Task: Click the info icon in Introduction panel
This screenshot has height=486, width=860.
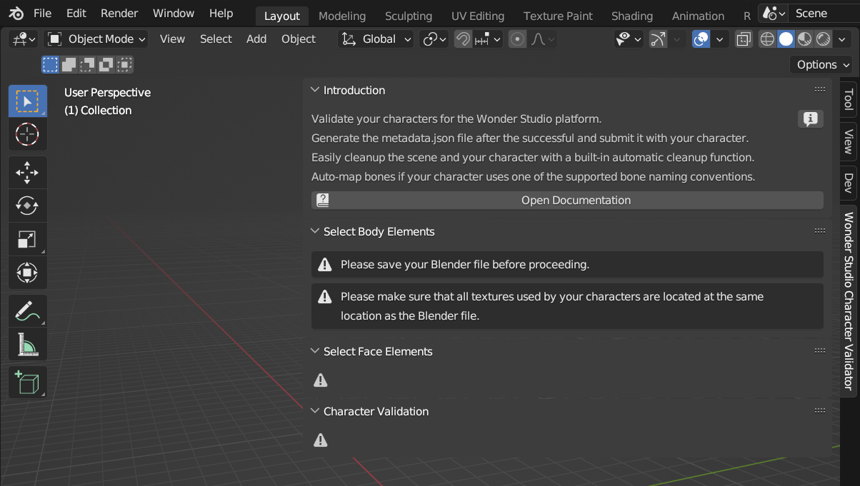Action: pyautogui.click(x=810, y=119)
